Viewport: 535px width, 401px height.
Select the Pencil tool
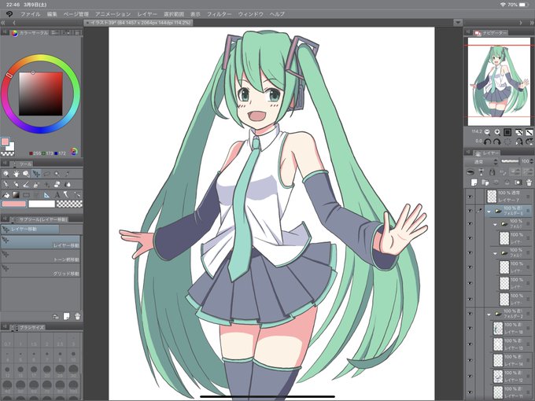point(16,185)
